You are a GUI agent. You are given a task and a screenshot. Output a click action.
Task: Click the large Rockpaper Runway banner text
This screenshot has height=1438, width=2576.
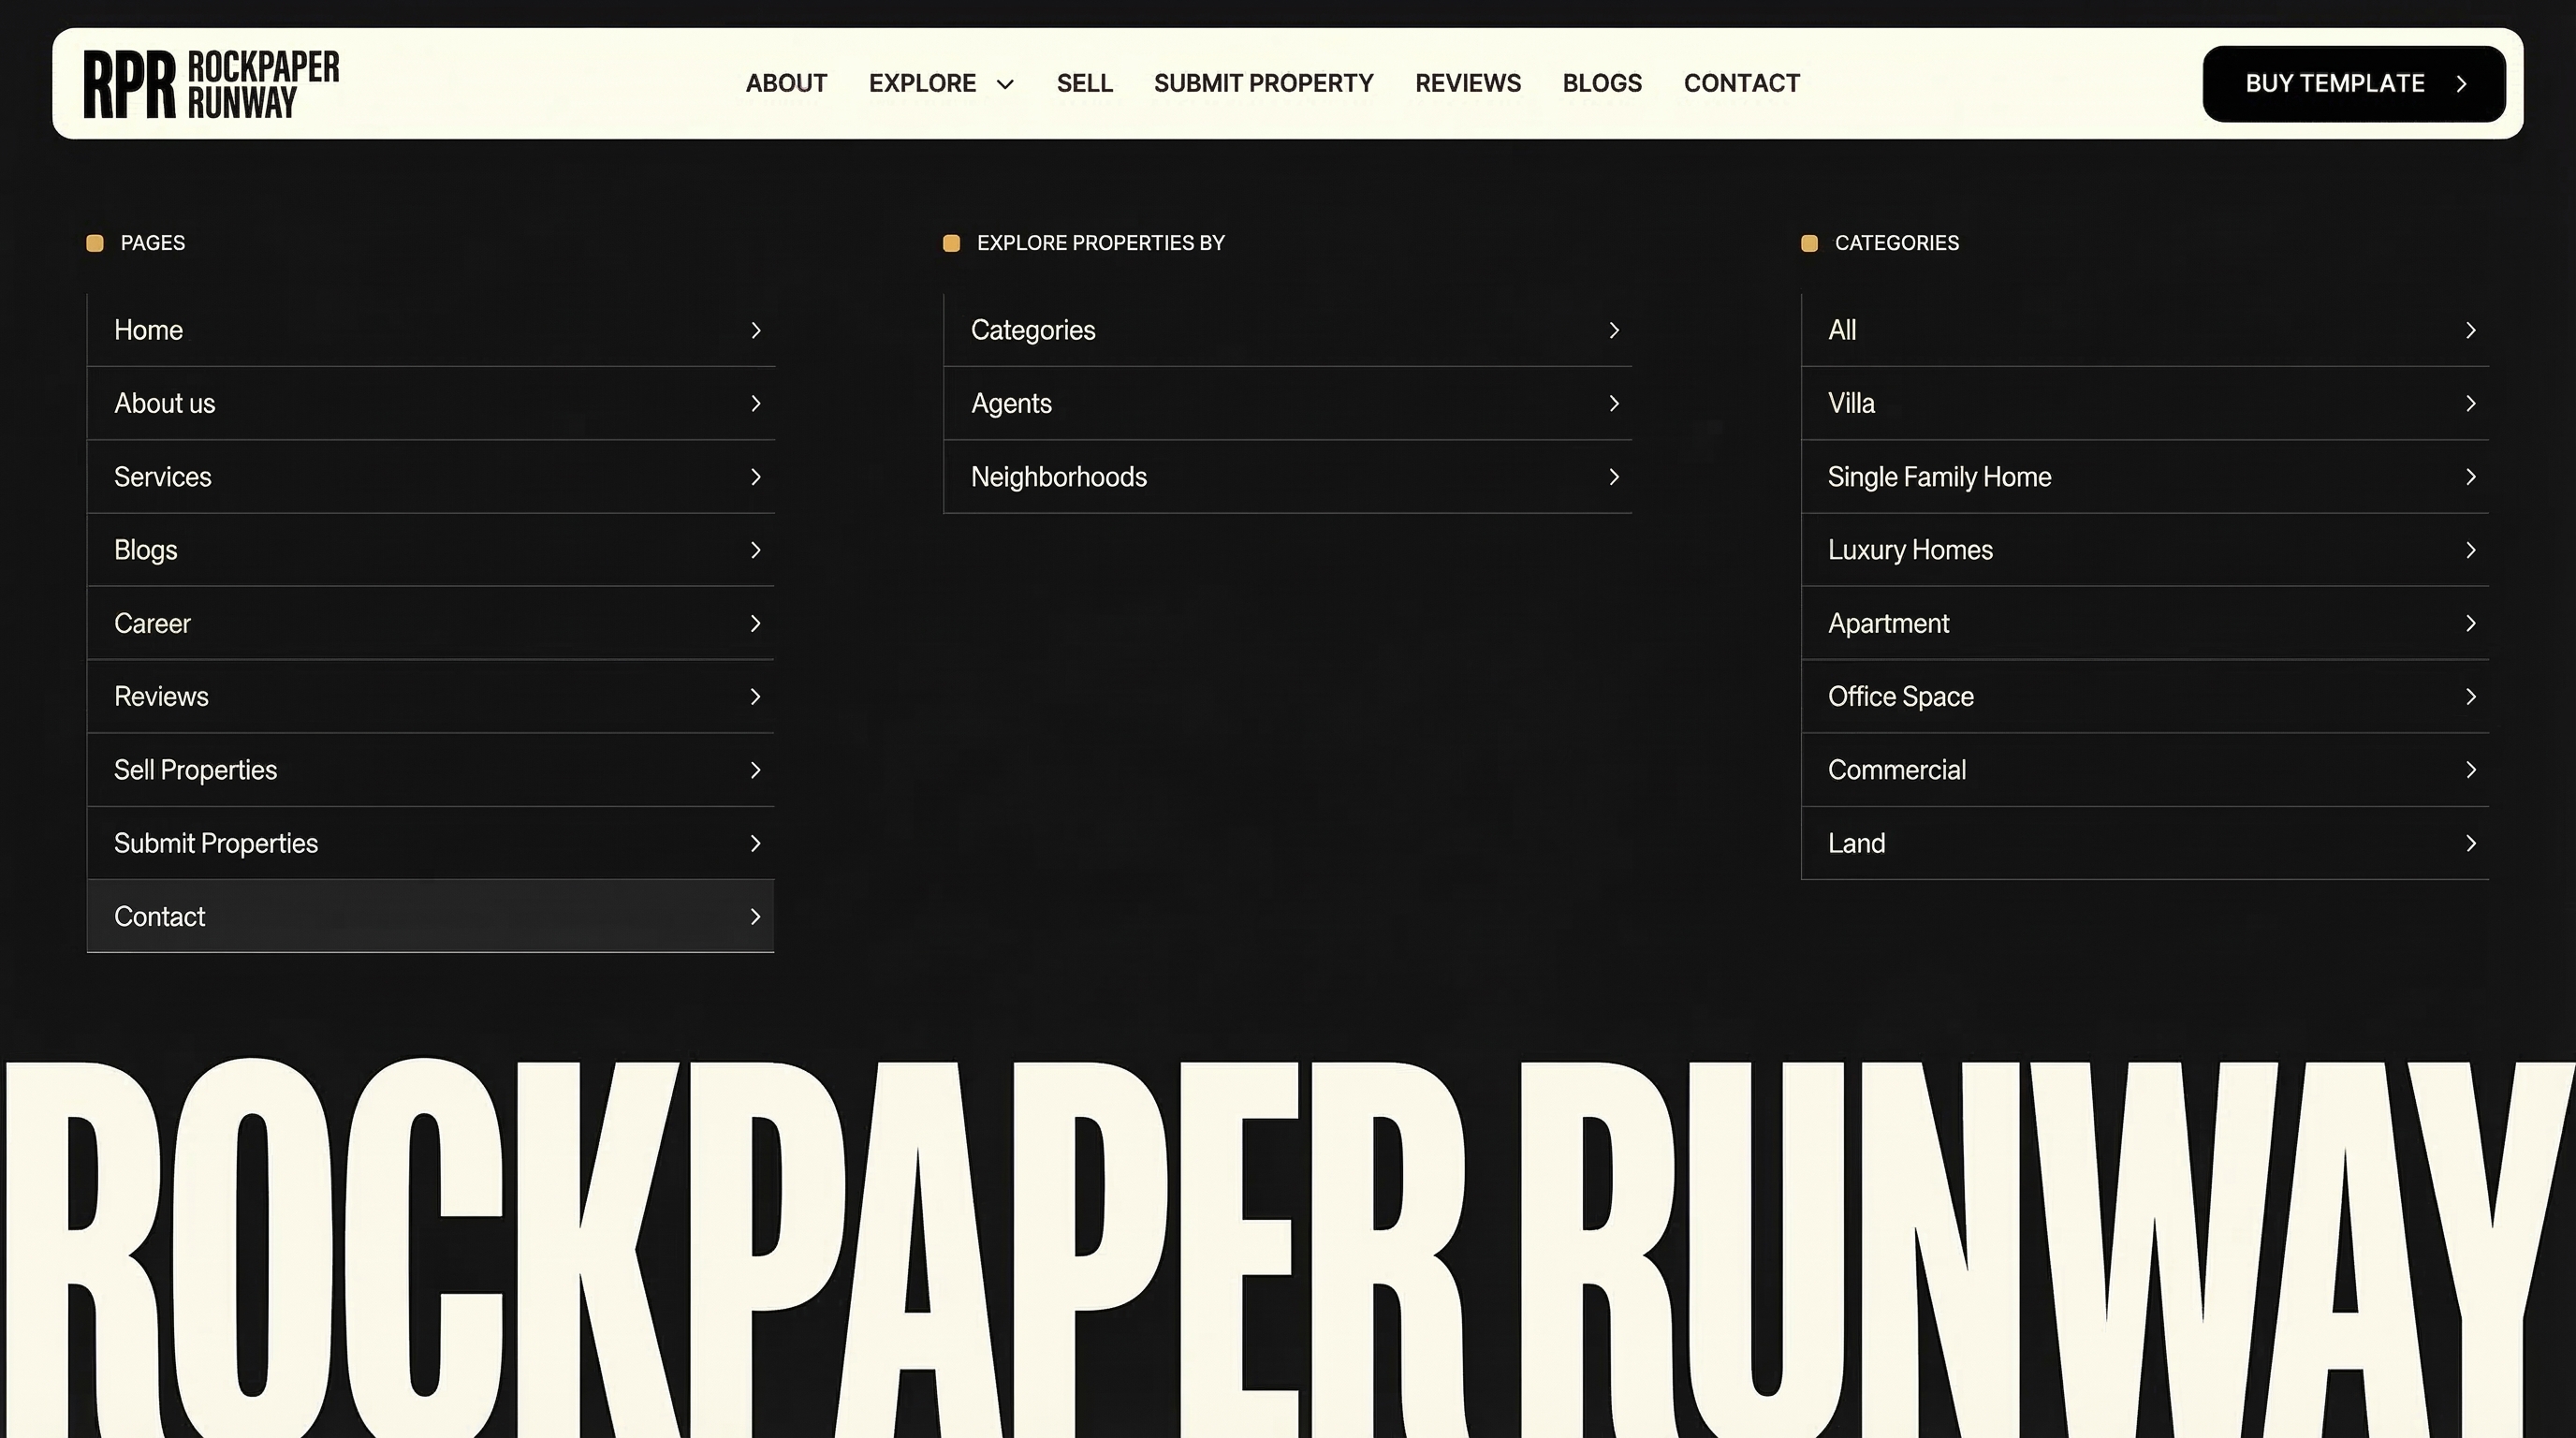tap(1288, 1250)
